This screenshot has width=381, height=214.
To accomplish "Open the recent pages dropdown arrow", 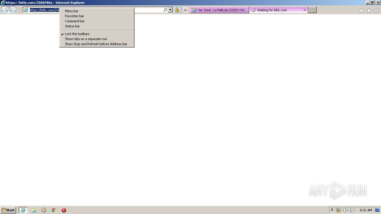I will [x=19, y=10].
